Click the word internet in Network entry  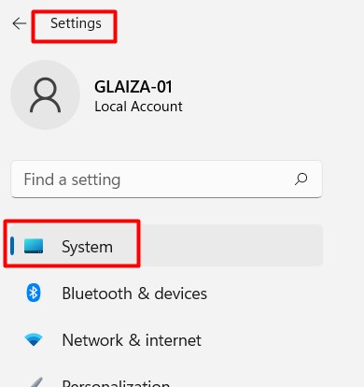tap(174, 340)
